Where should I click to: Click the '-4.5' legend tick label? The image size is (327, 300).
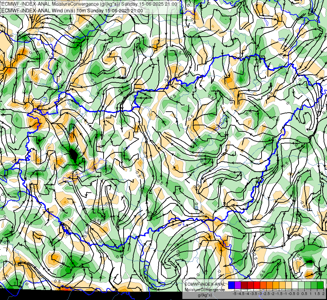pyautogui.click(x=241, y=294)
